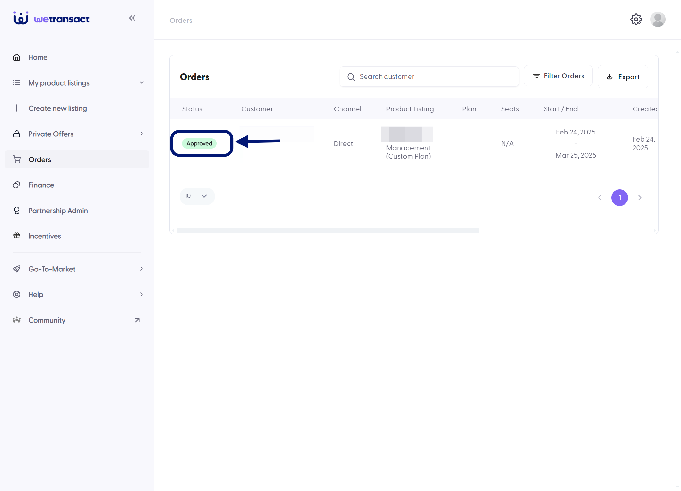Open rows-per-page dropdown showing 10

pyautogui.click(x=197, y=196)
